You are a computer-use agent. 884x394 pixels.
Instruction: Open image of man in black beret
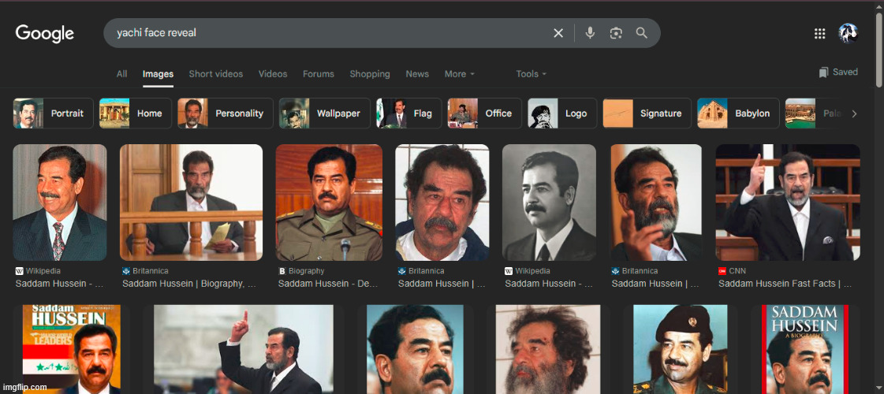click(x=680, y=349)
